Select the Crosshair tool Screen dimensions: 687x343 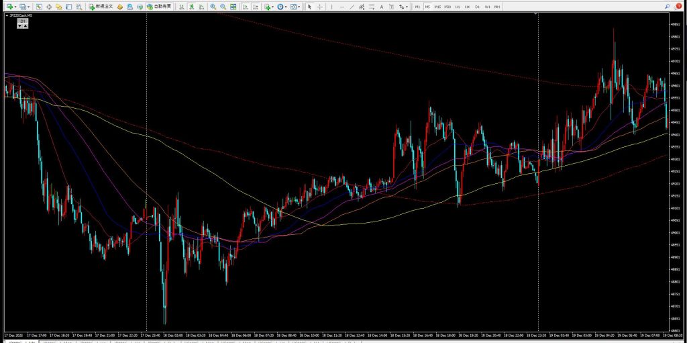pyautogui.click(x=319, y=7)
